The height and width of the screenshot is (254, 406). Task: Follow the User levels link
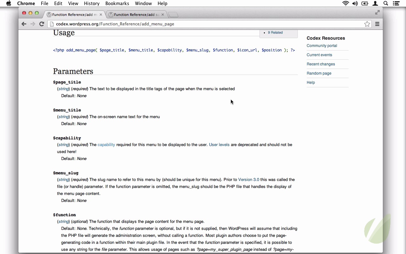219,145
